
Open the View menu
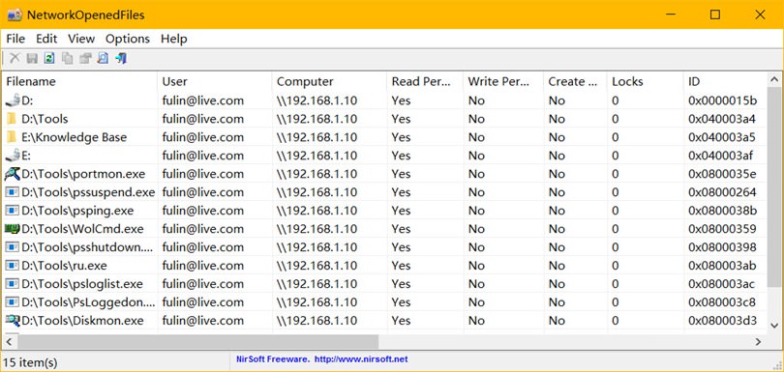[x=81, y=39]
